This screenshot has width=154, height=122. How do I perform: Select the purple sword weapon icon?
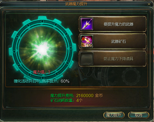click(x=87, y=24)
